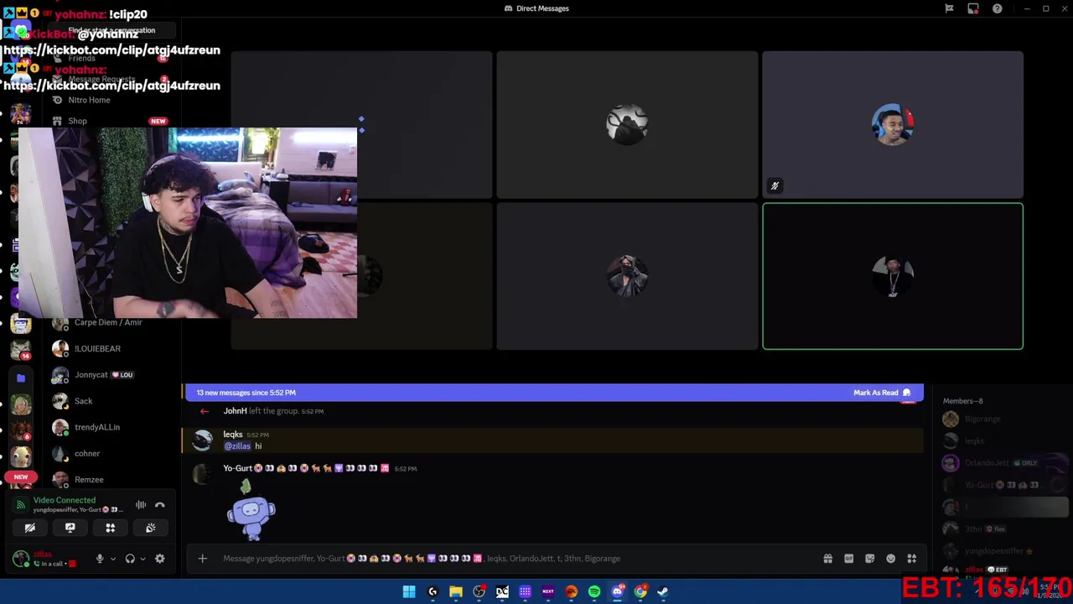Select top middle call participant tile
1073x604 pixels.
coord(627,125)
